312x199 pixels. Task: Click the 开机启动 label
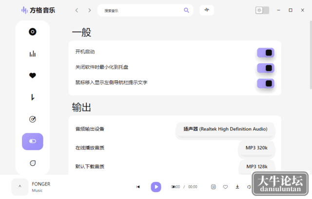(85, 52)
